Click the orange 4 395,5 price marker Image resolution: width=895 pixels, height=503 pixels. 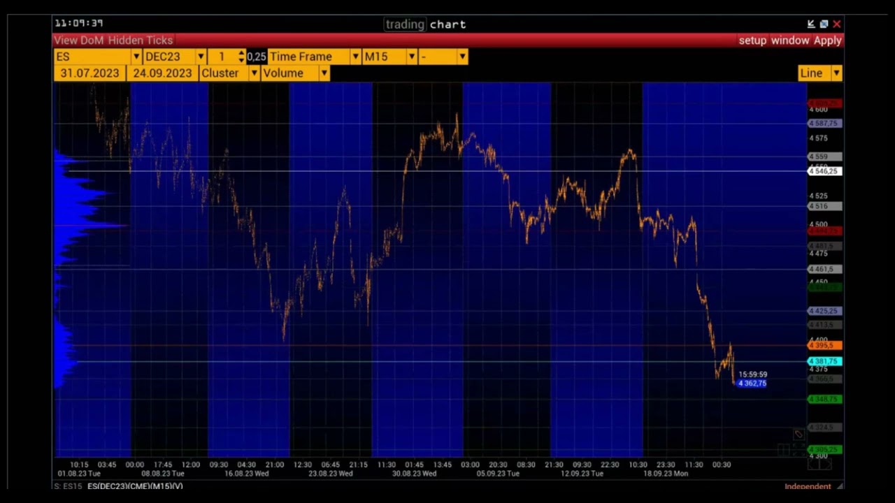tap(824, 346)
